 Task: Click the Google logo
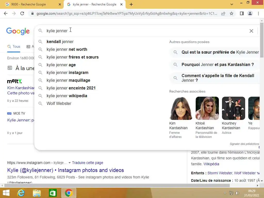[18, 31]
